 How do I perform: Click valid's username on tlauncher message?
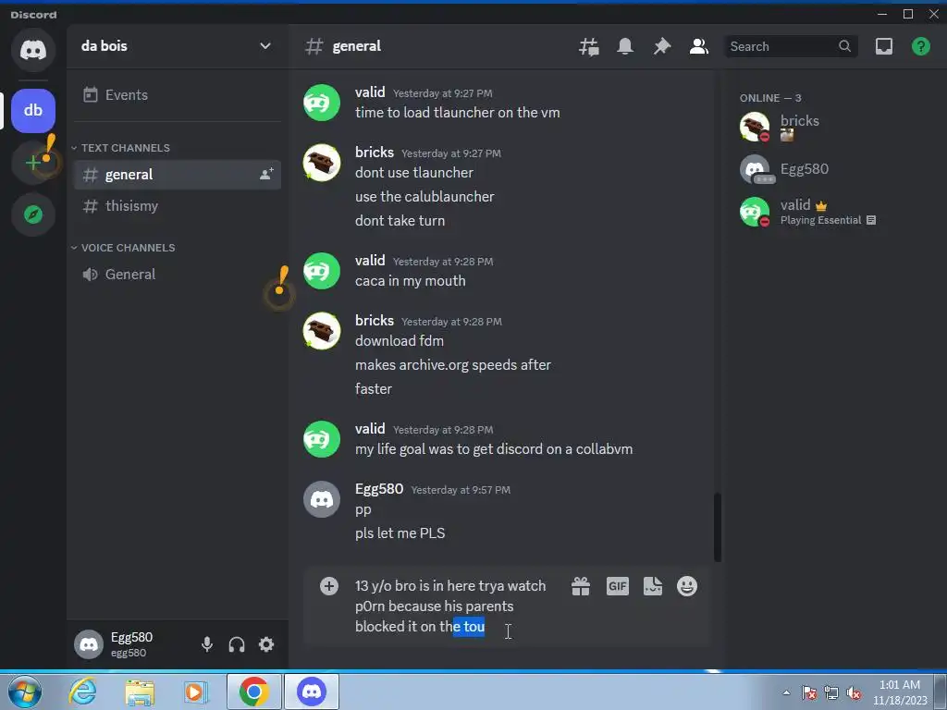pos(370,92)
